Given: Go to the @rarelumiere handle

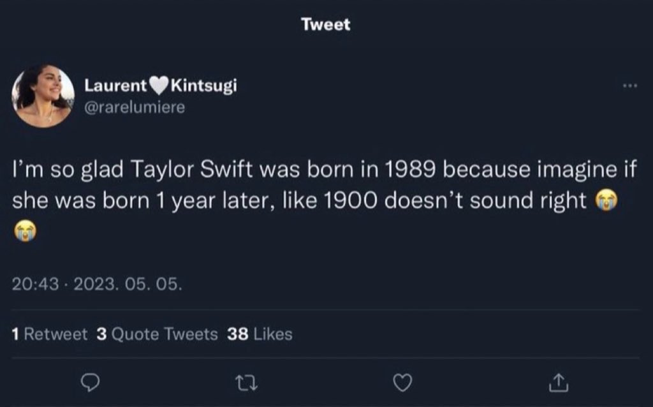Looking at the screenshot, I should (x=135, y=107).
